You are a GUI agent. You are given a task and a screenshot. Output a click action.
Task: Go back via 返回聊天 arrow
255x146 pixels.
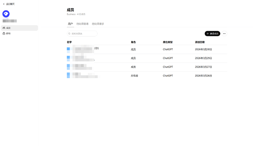tap(4, 4)
